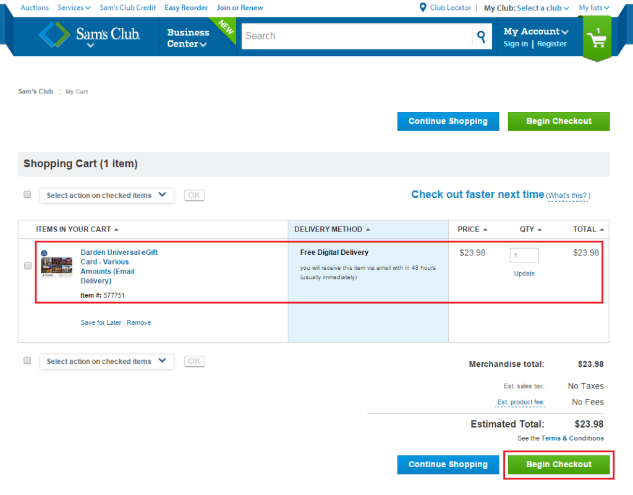Check the select-all checkbox above the cart
The height and width of the screenshot is (495, 633).
point(27,194)
